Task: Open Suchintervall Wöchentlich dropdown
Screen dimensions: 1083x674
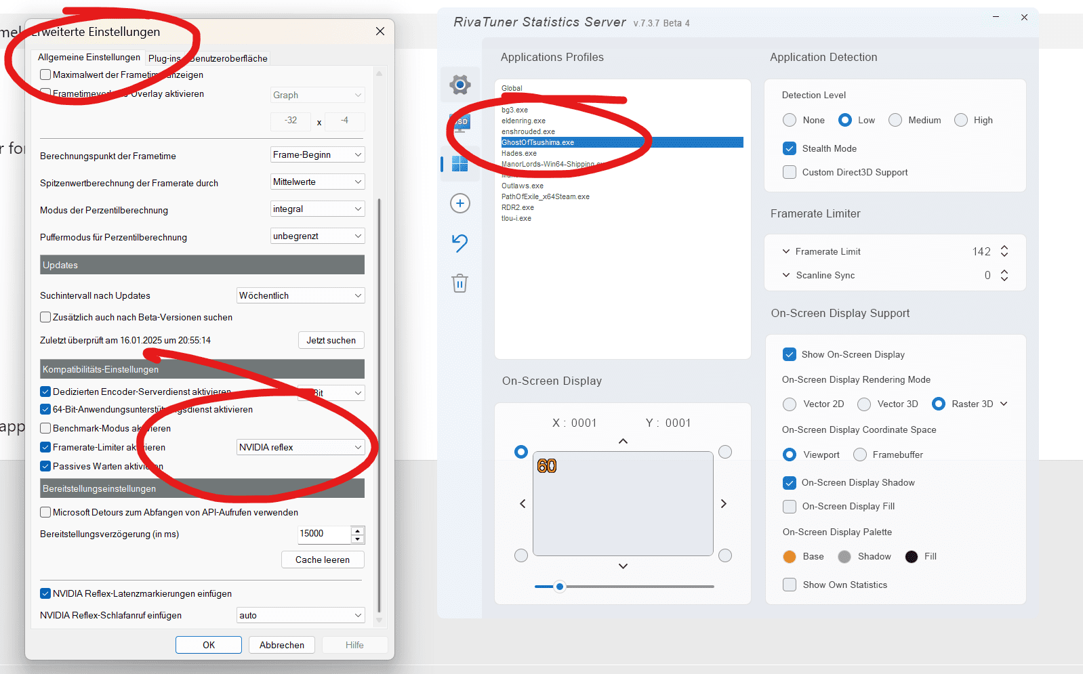Action: (300, 295)
